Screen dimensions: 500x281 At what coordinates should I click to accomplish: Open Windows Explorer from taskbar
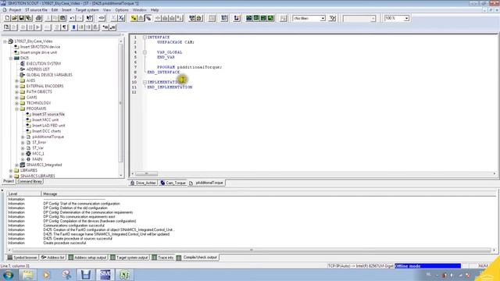tap(28, 275)
